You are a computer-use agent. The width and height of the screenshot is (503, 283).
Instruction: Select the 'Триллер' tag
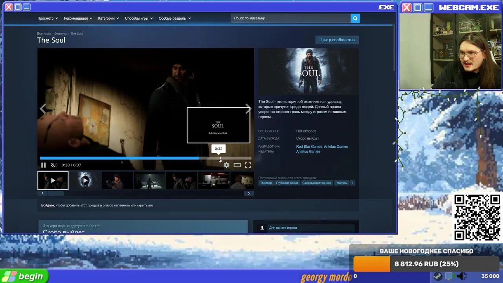pyautogui.click(x=266, y=183)
